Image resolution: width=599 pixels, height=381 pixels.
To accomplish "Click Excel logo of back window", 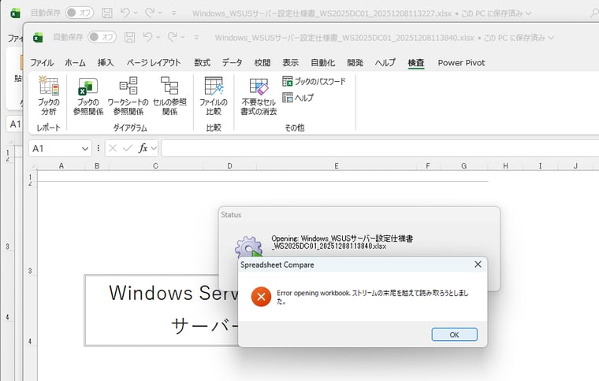I will pos(15,13).
